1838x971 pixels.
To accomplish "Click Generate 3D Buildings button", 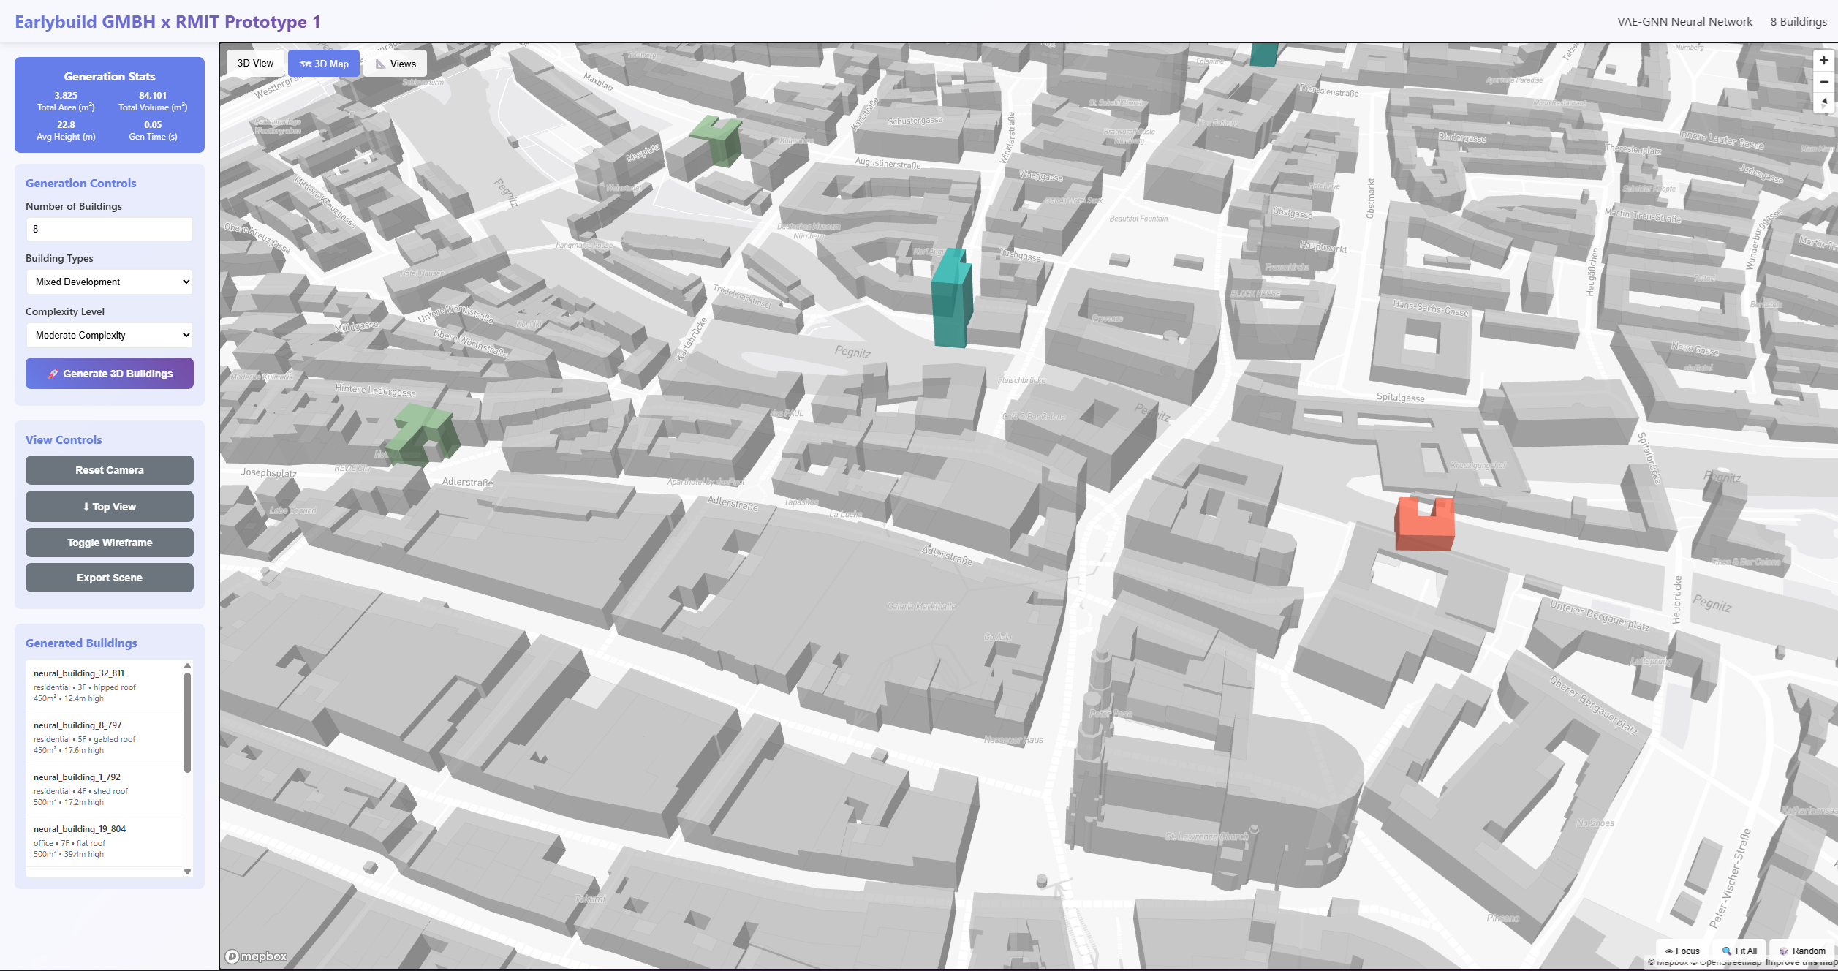I will (x=110, y=374).
